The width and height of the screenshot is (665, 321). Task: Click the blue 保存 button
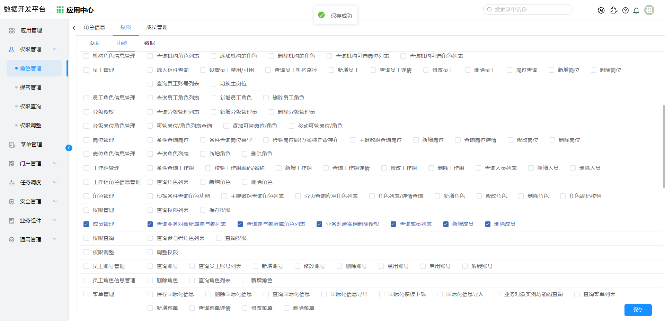coord(638,310)
